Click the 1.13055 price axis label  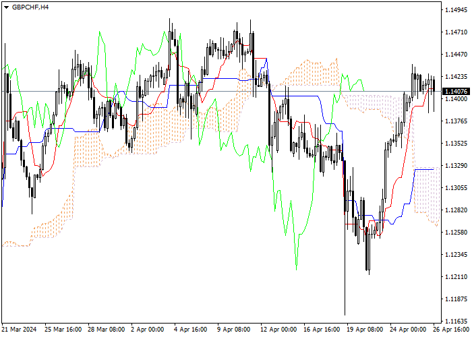pyautogui.click(x=456, y=188)
